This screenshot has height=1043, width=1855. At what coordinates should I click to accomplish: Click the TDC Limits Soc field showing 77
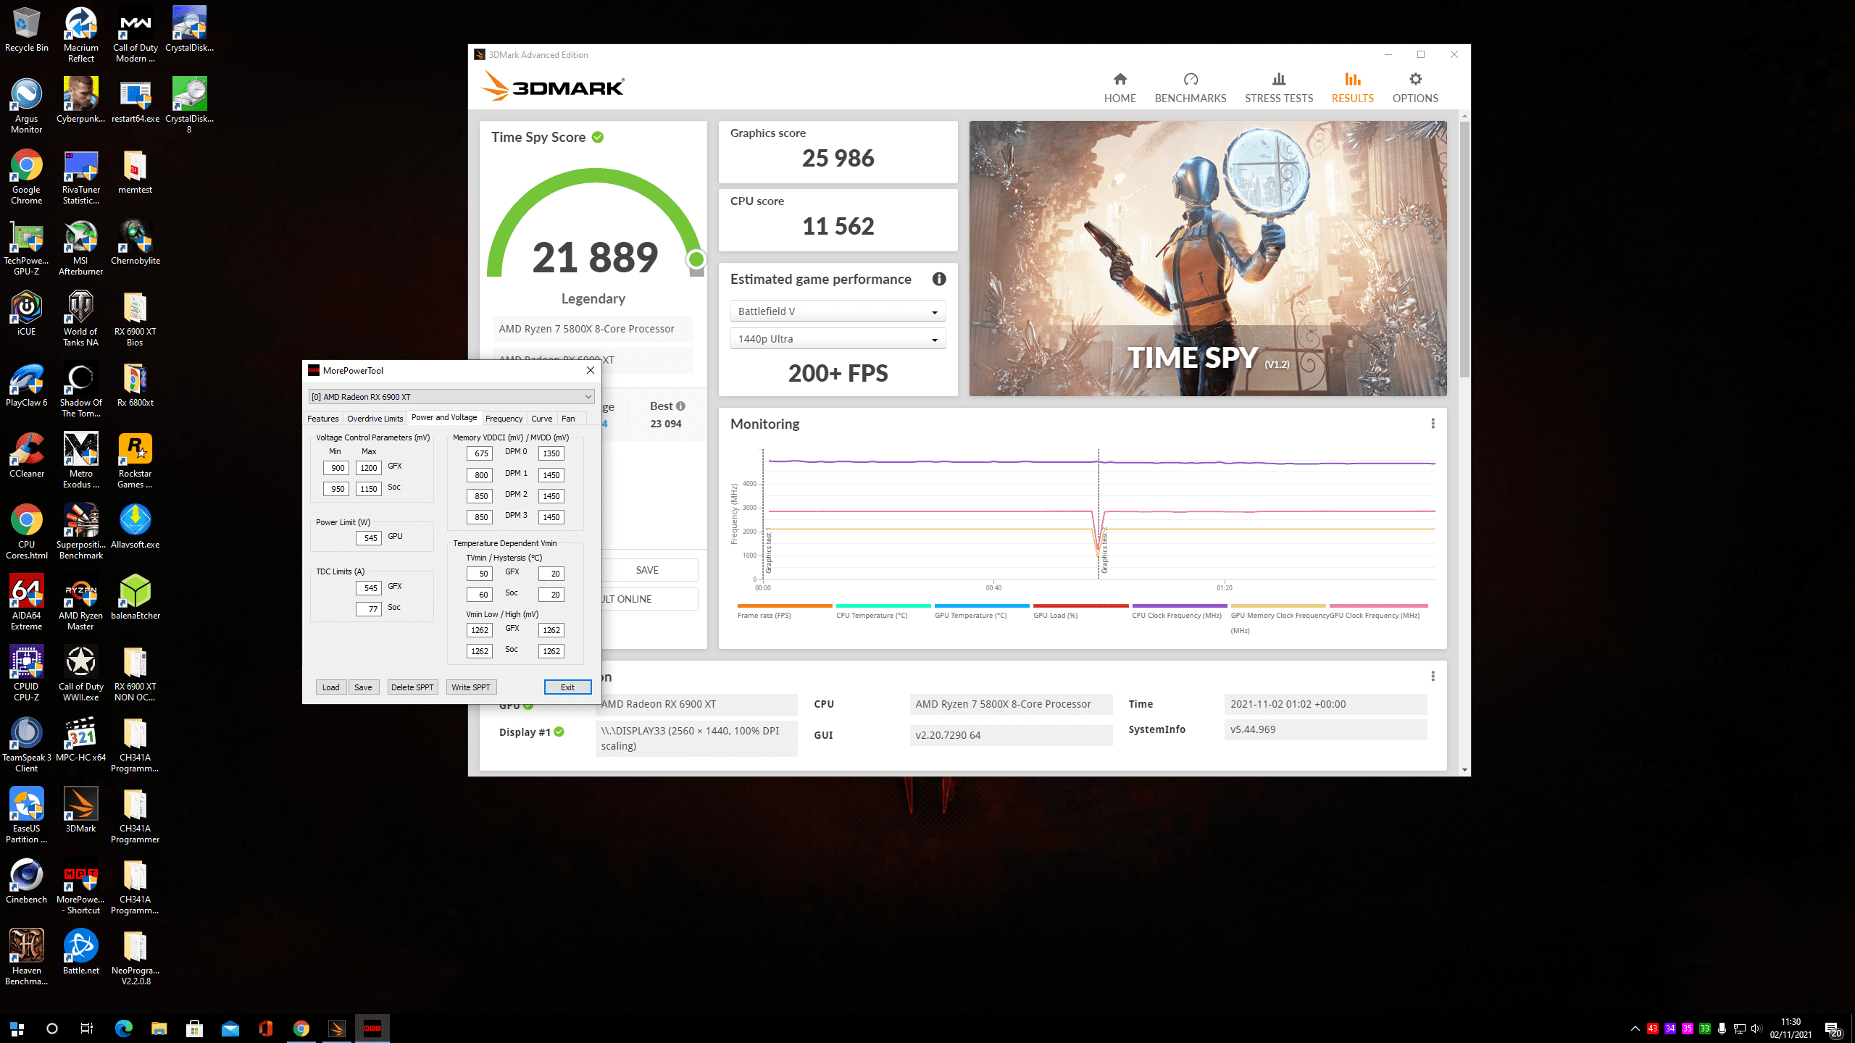pyautogui.click(x=368, y=609)
